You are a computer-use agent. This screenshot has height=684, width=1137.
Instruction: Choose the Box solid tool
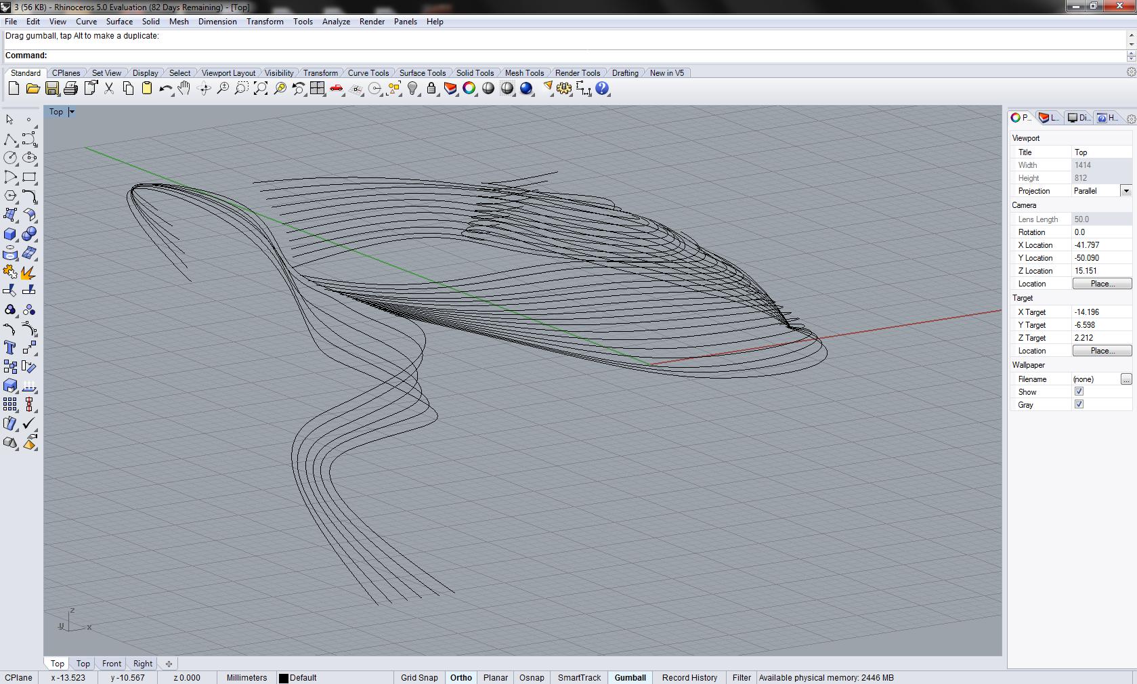tap(10, 234)
